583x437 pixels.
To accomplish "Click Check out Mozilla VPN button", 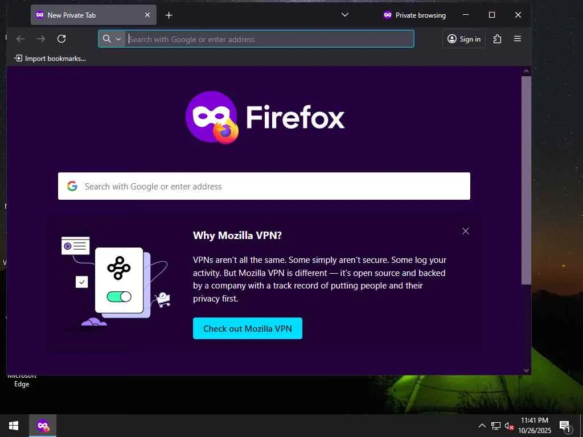I will coord(247,328).
